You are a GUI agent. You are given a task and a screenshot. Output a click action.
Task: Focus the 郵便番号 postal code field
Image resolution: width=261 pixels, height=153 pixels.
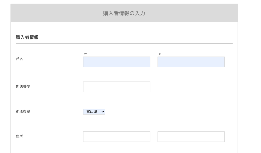point(116,87)
